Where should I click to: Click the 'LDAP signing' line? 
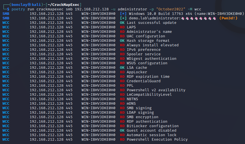(x=140, y=113)
